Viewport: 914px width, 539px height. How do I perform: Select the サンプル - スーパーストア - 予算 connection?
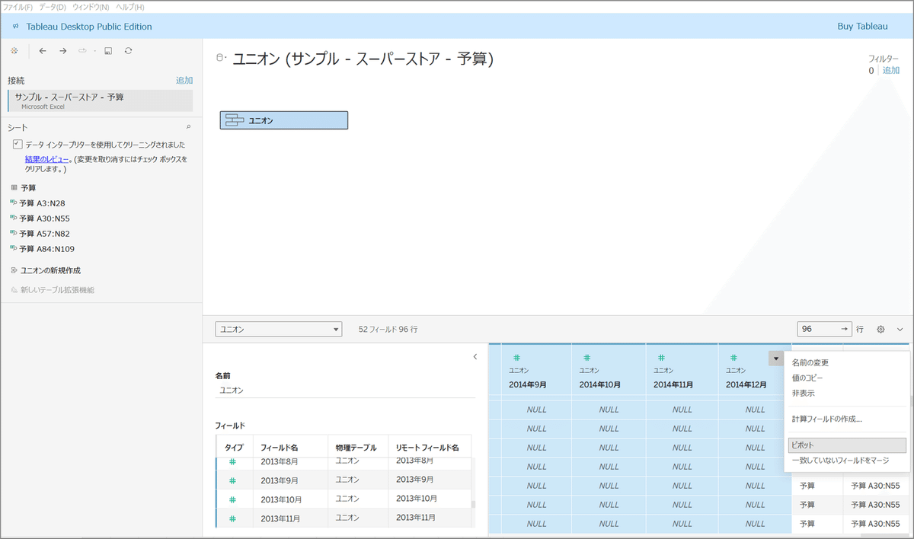101,100
